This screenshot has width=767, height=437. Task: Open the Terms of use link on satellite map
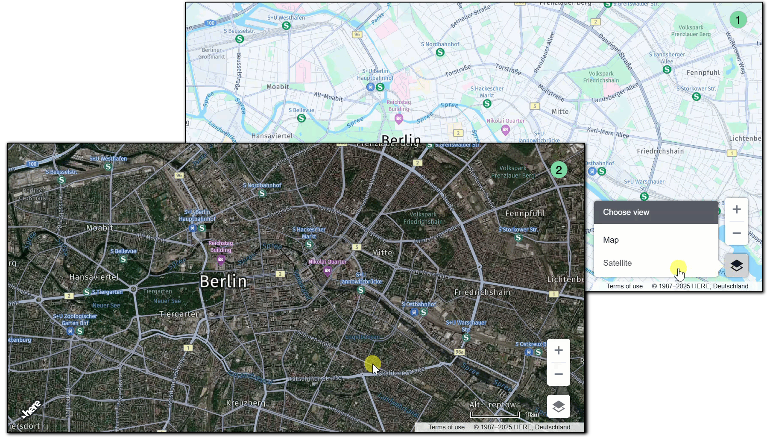446,427
